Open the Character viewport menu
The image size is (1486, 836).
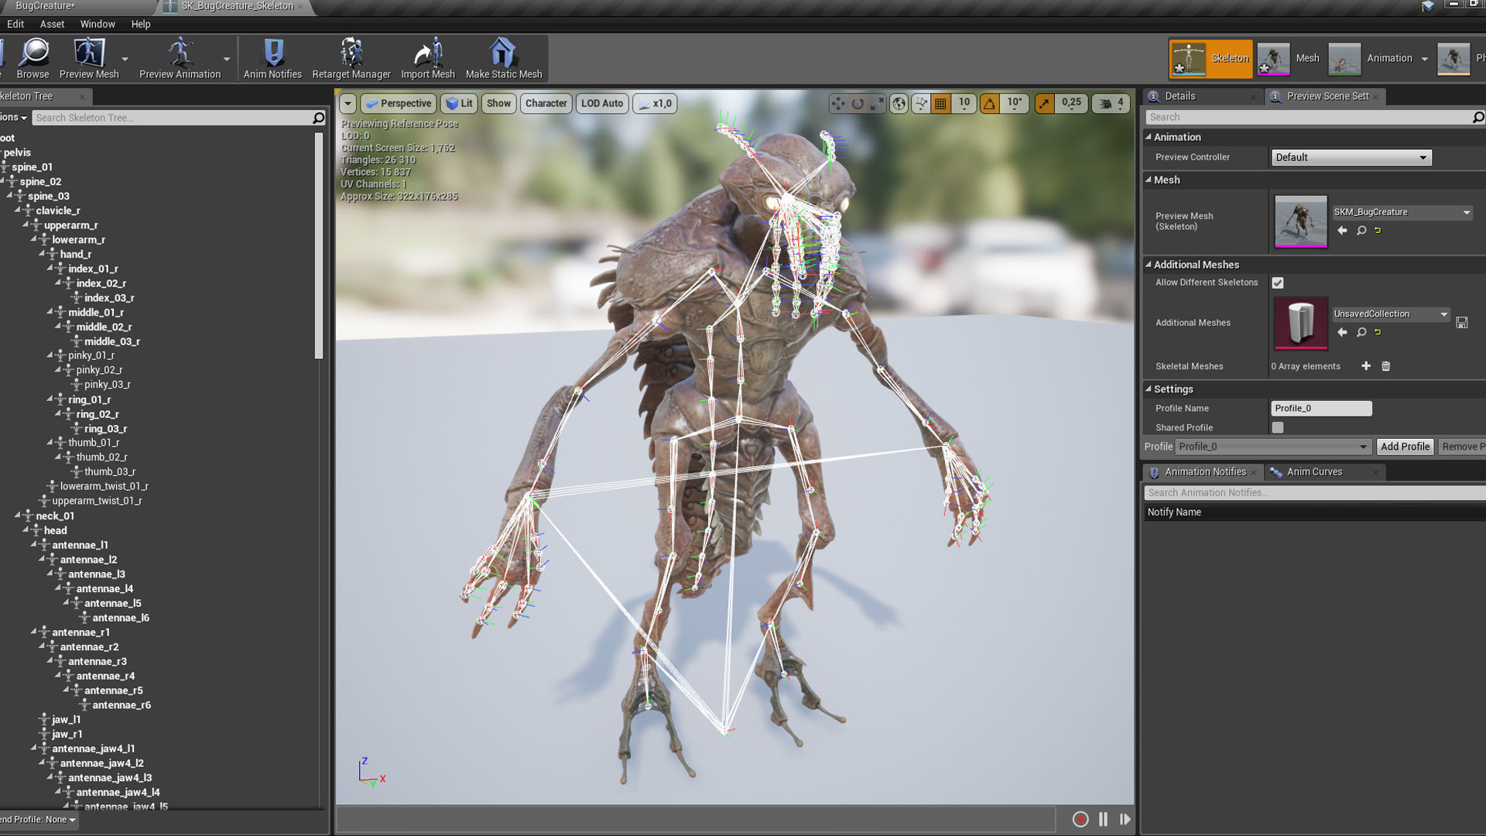point(546,104)
